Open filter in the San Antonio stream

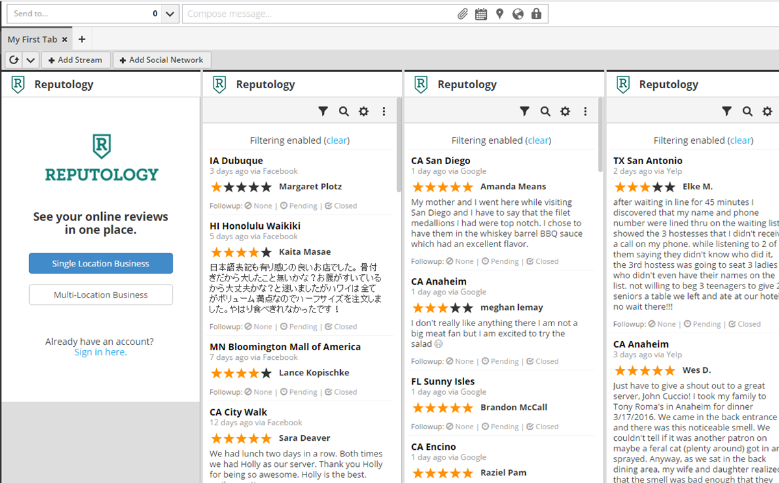[727, 112]
